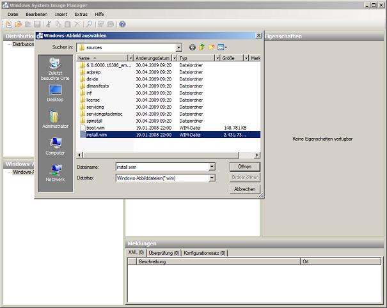
Task: Click the Cut scissors toolbar icon
Action: (x=49, y=24)
